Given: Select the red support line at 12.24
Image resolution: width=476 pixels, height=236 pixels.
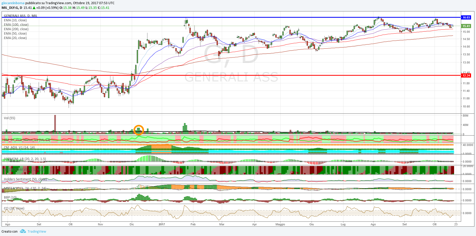Looking at the screenshot, I should pyautogui.click(x=231, y=75).
